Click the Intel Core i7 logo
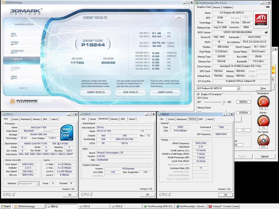279x209 pixels. [x=66, y=133]
